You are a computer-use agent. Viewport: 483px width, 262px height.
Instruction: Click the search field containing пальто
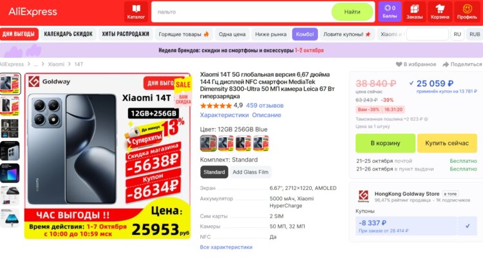click(241, 12)
